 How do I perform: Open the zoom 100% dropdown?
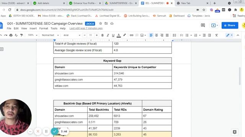coord(33,35)
